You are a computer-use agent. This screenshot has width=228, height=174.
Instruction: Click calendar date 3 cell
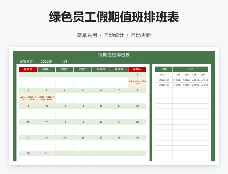coord(46,90)
